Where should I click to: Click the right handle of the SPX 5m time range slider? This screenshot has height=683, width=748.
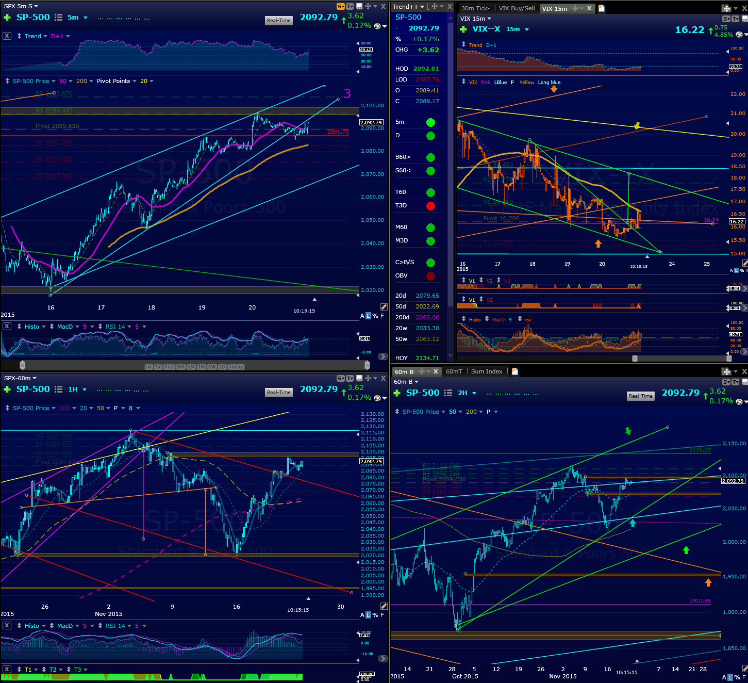(x=367, y=365)
